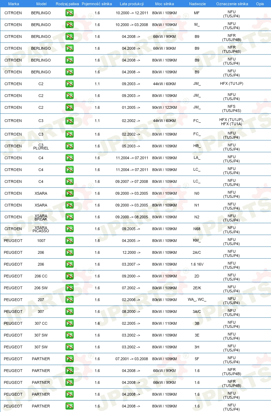Click the fuel icon in the Peugeot 206 SW row
Screen dimensions: 271x412
tap(69, 288)
